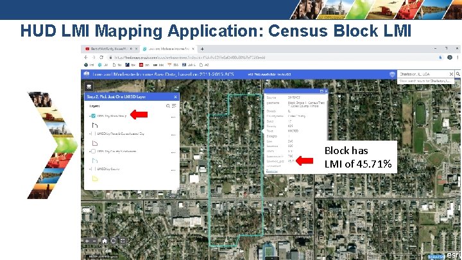Collapse the County Subdivision layer legend

point(90,152)
